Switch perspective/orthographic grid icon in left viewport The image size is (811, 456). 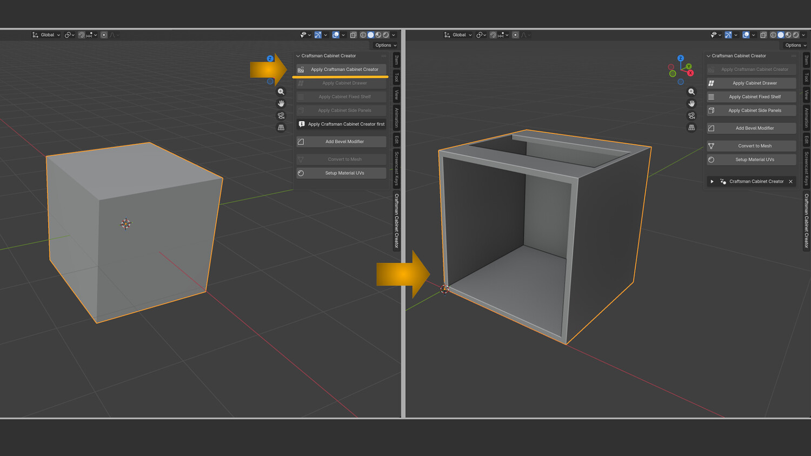pos(281,128)
